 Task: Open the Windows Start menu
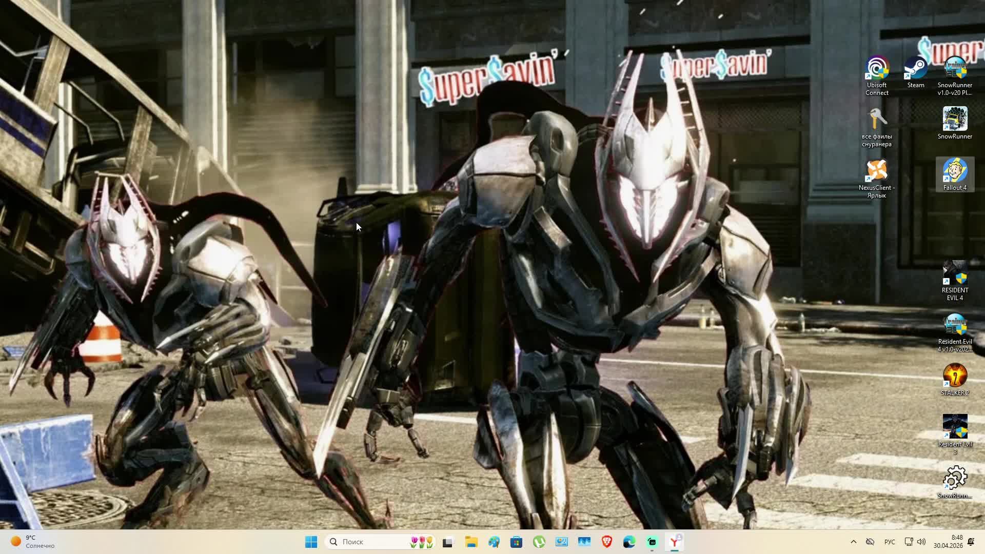coord(311,542)
